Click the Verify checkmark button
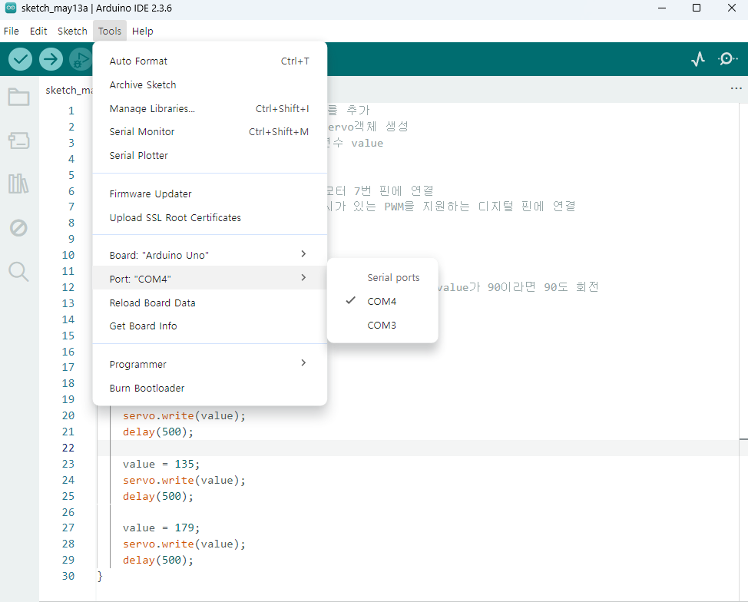Image resolution: width=748 pixels, height=602 pixels. (x=20, y=59)
